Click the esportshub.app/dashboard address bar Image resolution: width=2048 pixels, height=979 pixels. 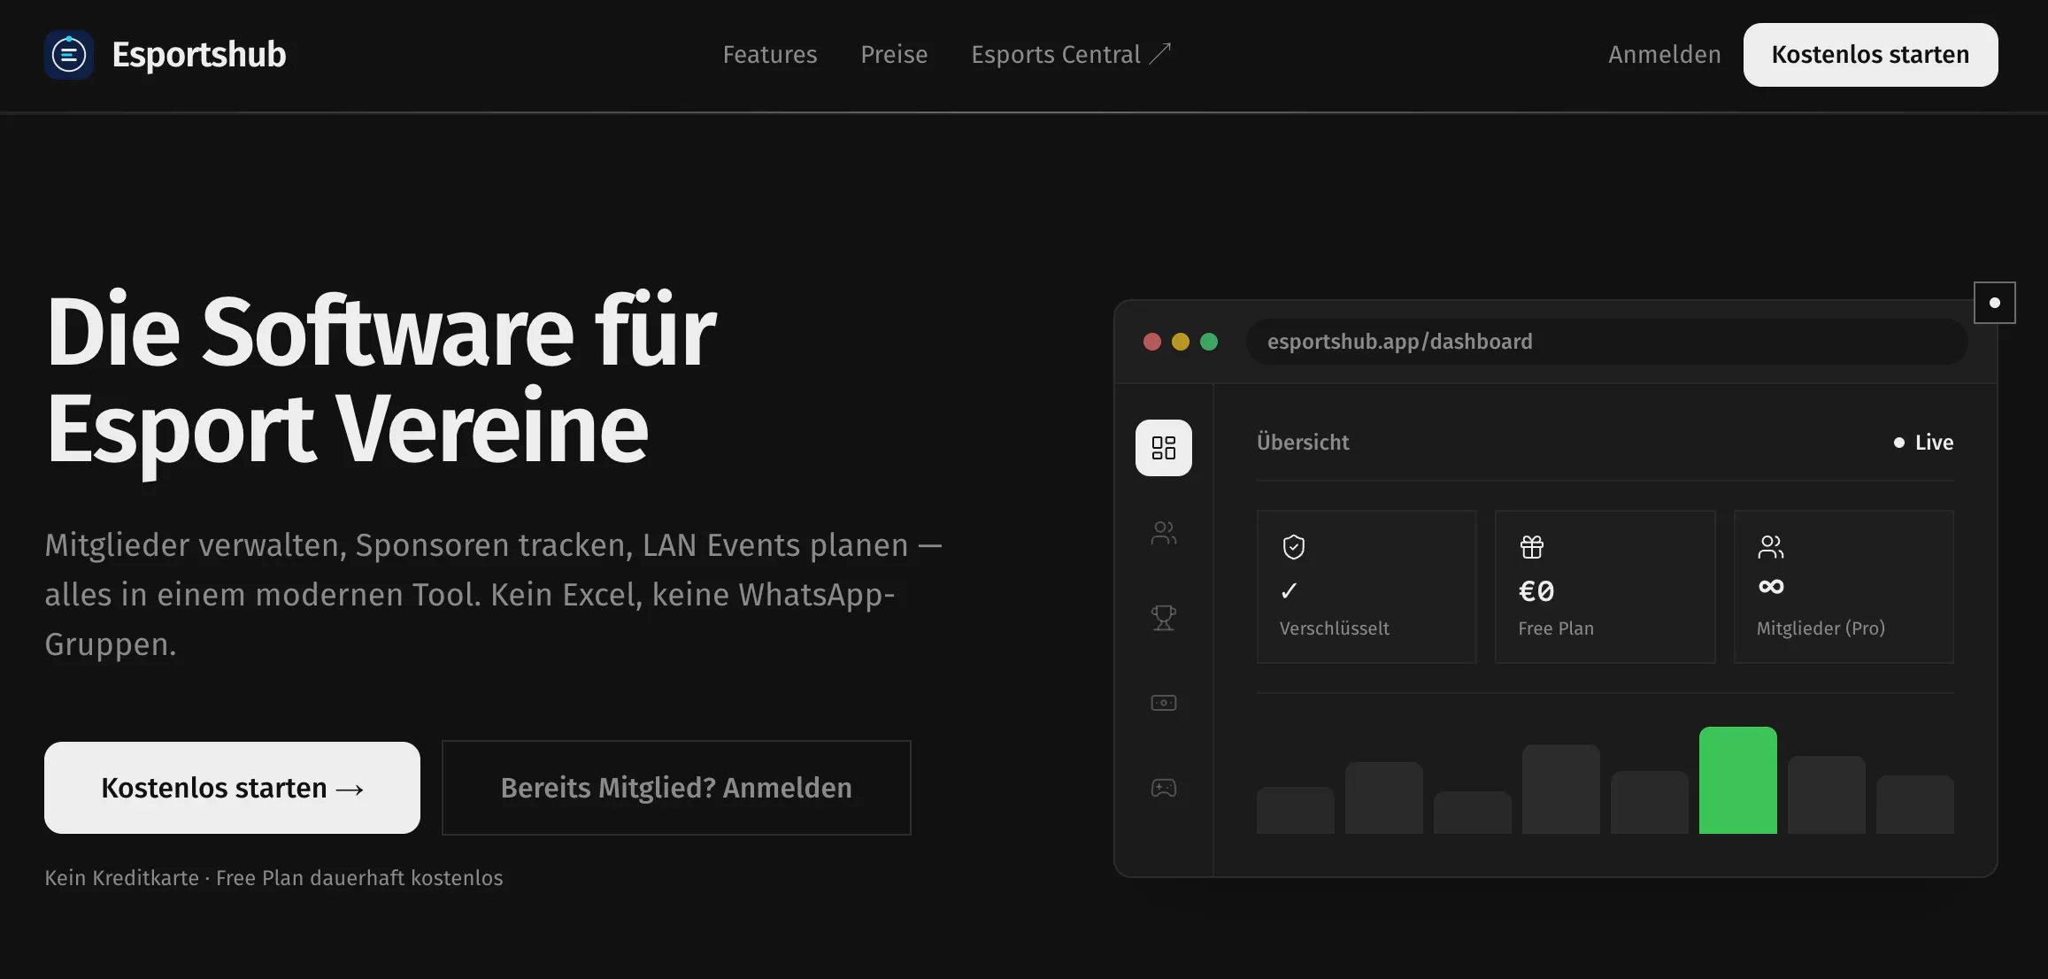tap(1607, 342)
